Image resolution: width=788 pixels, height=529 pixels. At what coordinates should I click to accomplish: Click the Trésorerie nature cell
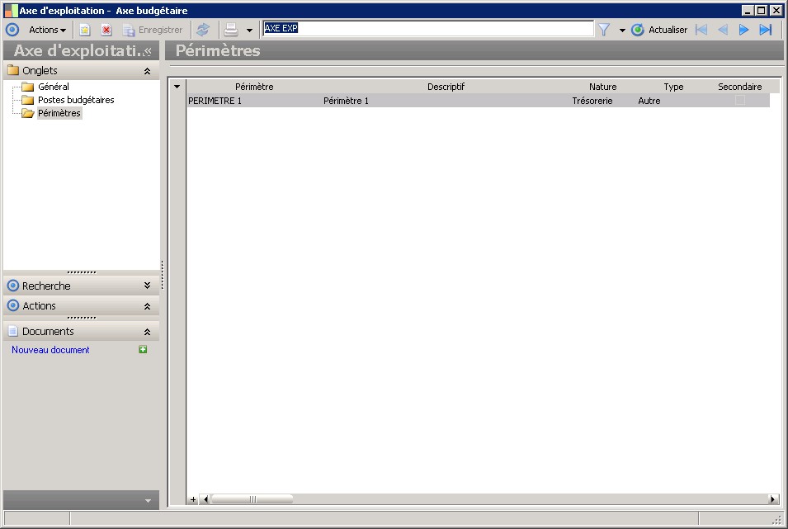point(602,101)
